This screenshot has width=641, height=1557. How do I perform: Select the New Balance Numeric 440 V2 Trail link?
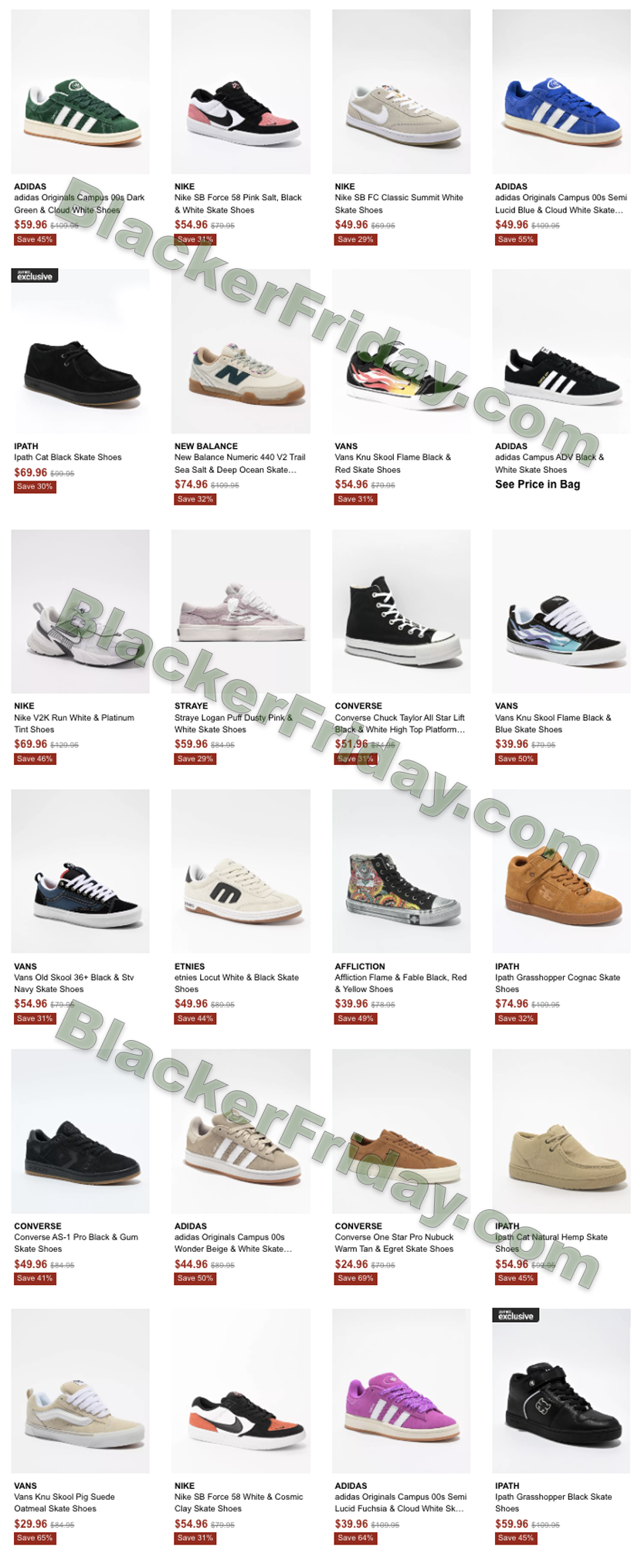pos(239,464)
